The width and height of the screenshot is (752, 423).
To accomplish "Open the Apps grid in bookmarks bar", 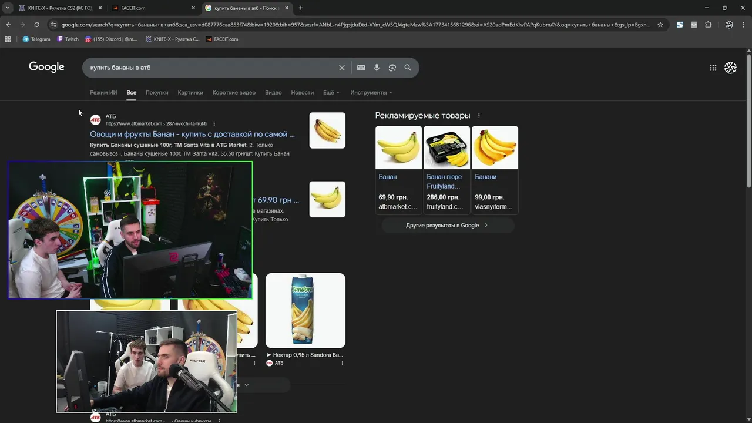I will (8, 39).
